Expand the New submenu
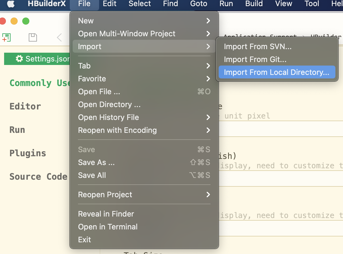Screen dimensions: 343x254 [144, 21]
